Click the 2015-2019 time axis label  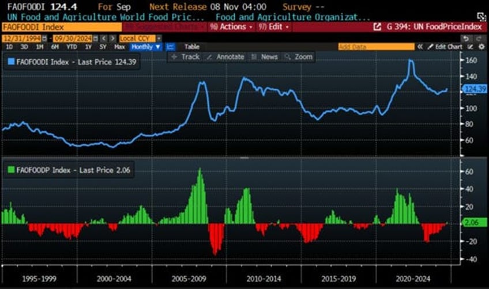click(338, 279)
